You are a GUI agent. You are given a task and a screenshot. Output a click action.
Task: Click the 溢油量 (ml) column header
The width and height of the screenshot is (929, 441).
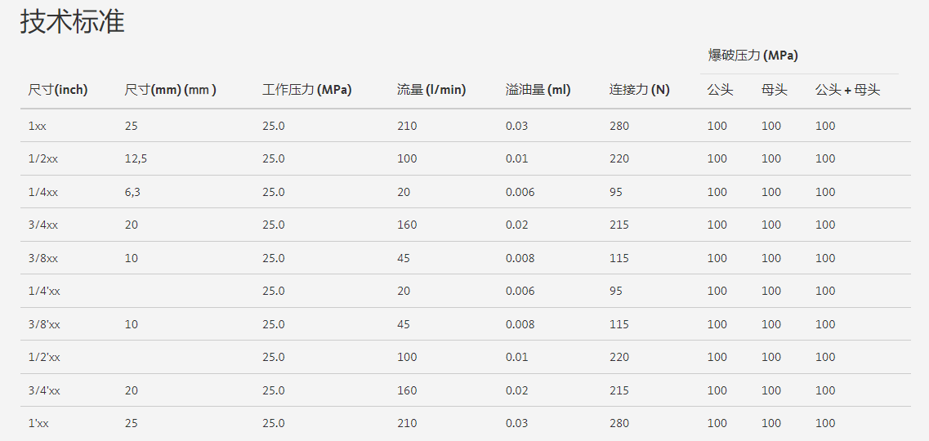pyautogui.click(x=538, y=90)
